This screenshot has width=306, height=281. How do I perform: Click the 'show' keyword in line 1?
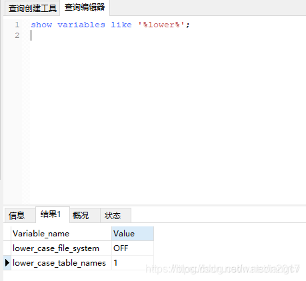point(41,25)
